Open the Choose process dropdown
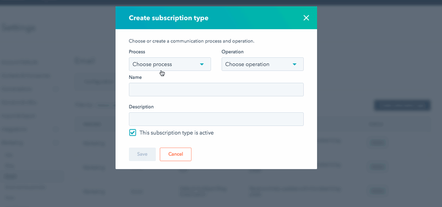Screen dimensions: 442x207 click(x=170, y=64)
